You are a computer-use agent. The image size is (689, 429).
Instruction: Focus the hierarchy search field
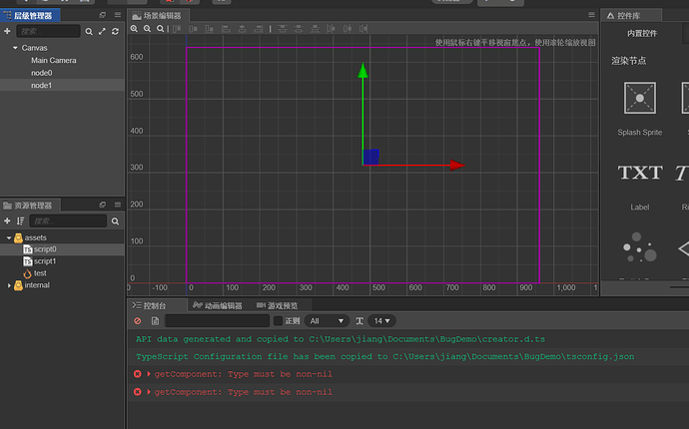pos(48,31)
